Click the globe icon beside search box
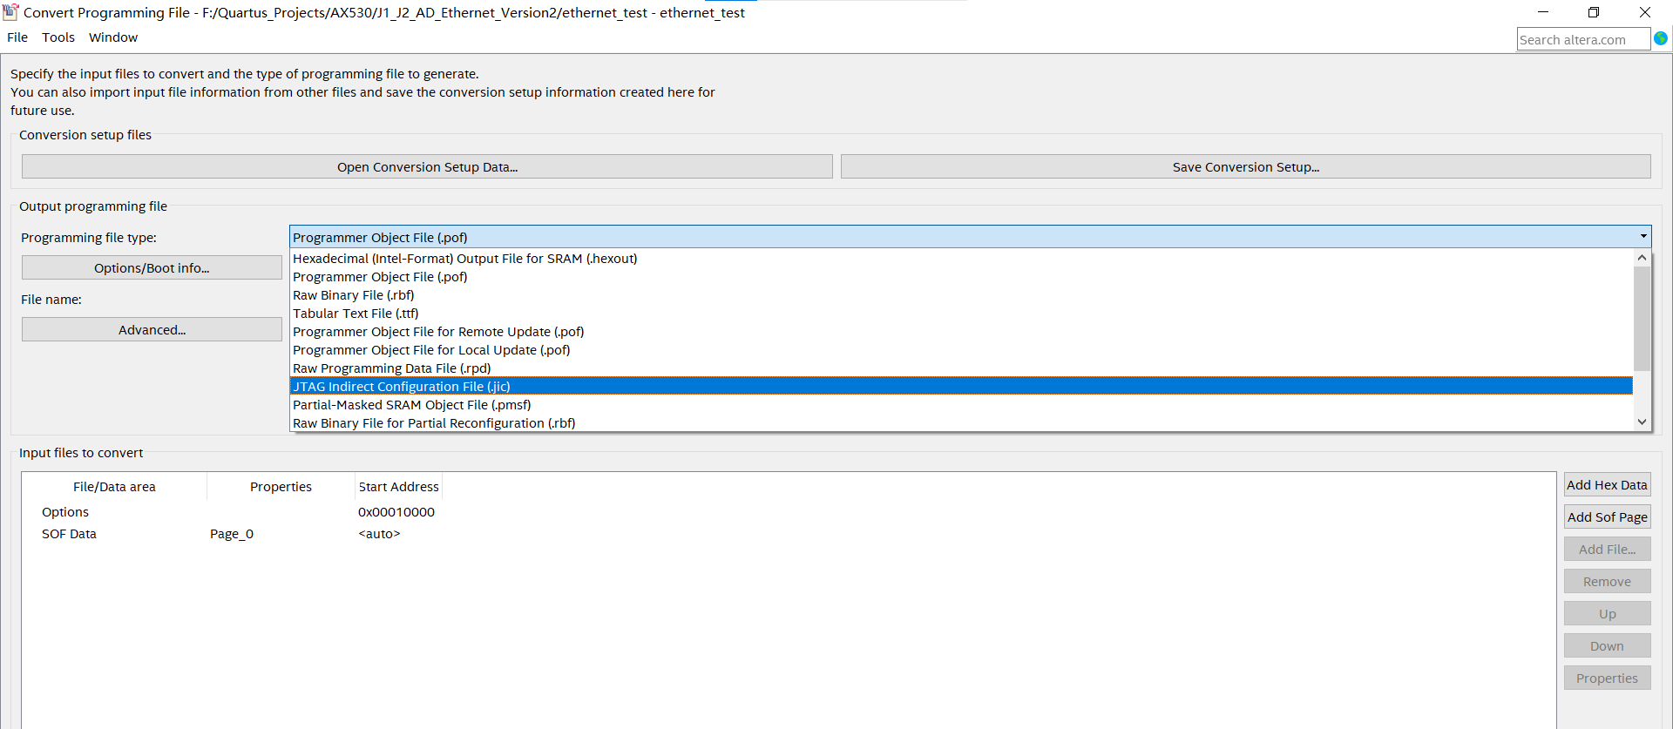Image resolution: width=1673 pixels, height=729 pixels. (1661, 38)
